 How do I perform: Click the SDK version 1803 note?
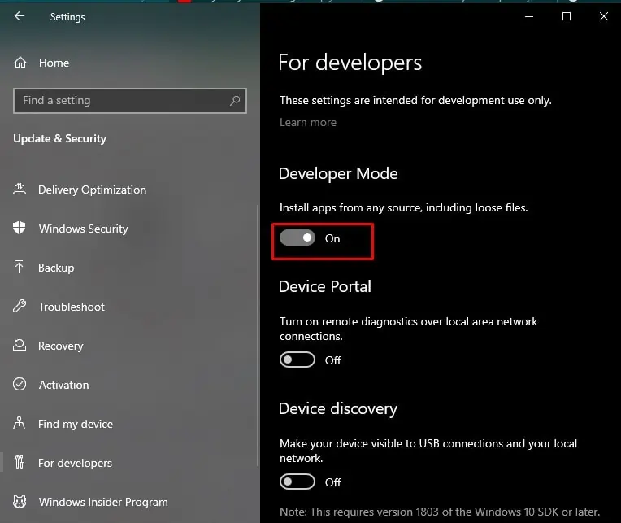click(440, 512)
